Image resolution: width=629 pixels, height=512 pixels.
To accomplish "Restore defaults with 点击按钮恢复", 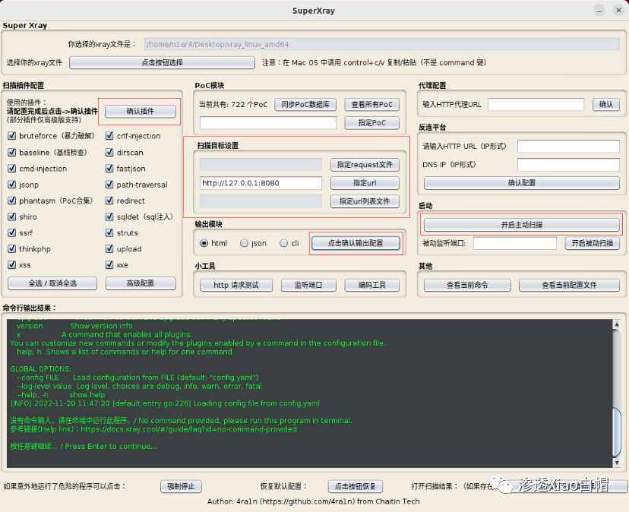I will coord(355,486).
